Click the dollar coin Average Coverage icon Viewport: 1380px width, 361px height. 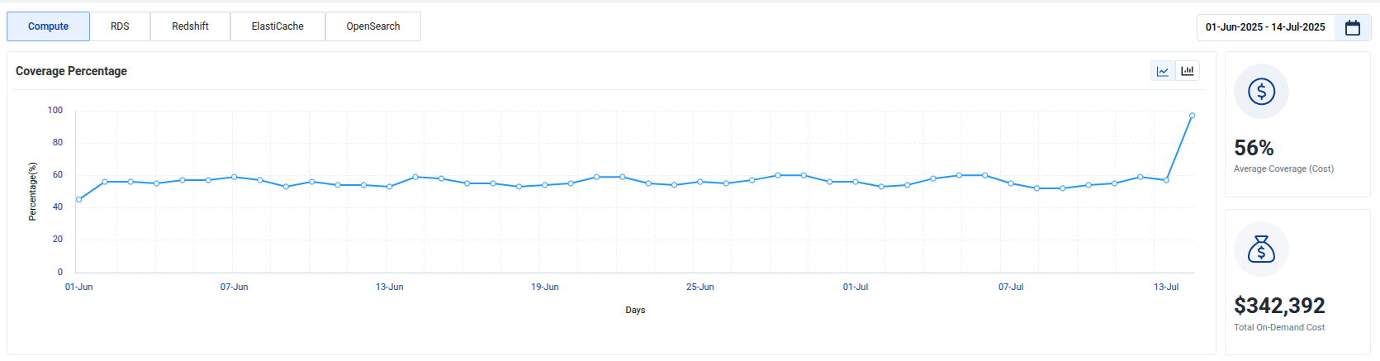[x=1261, y=91]
